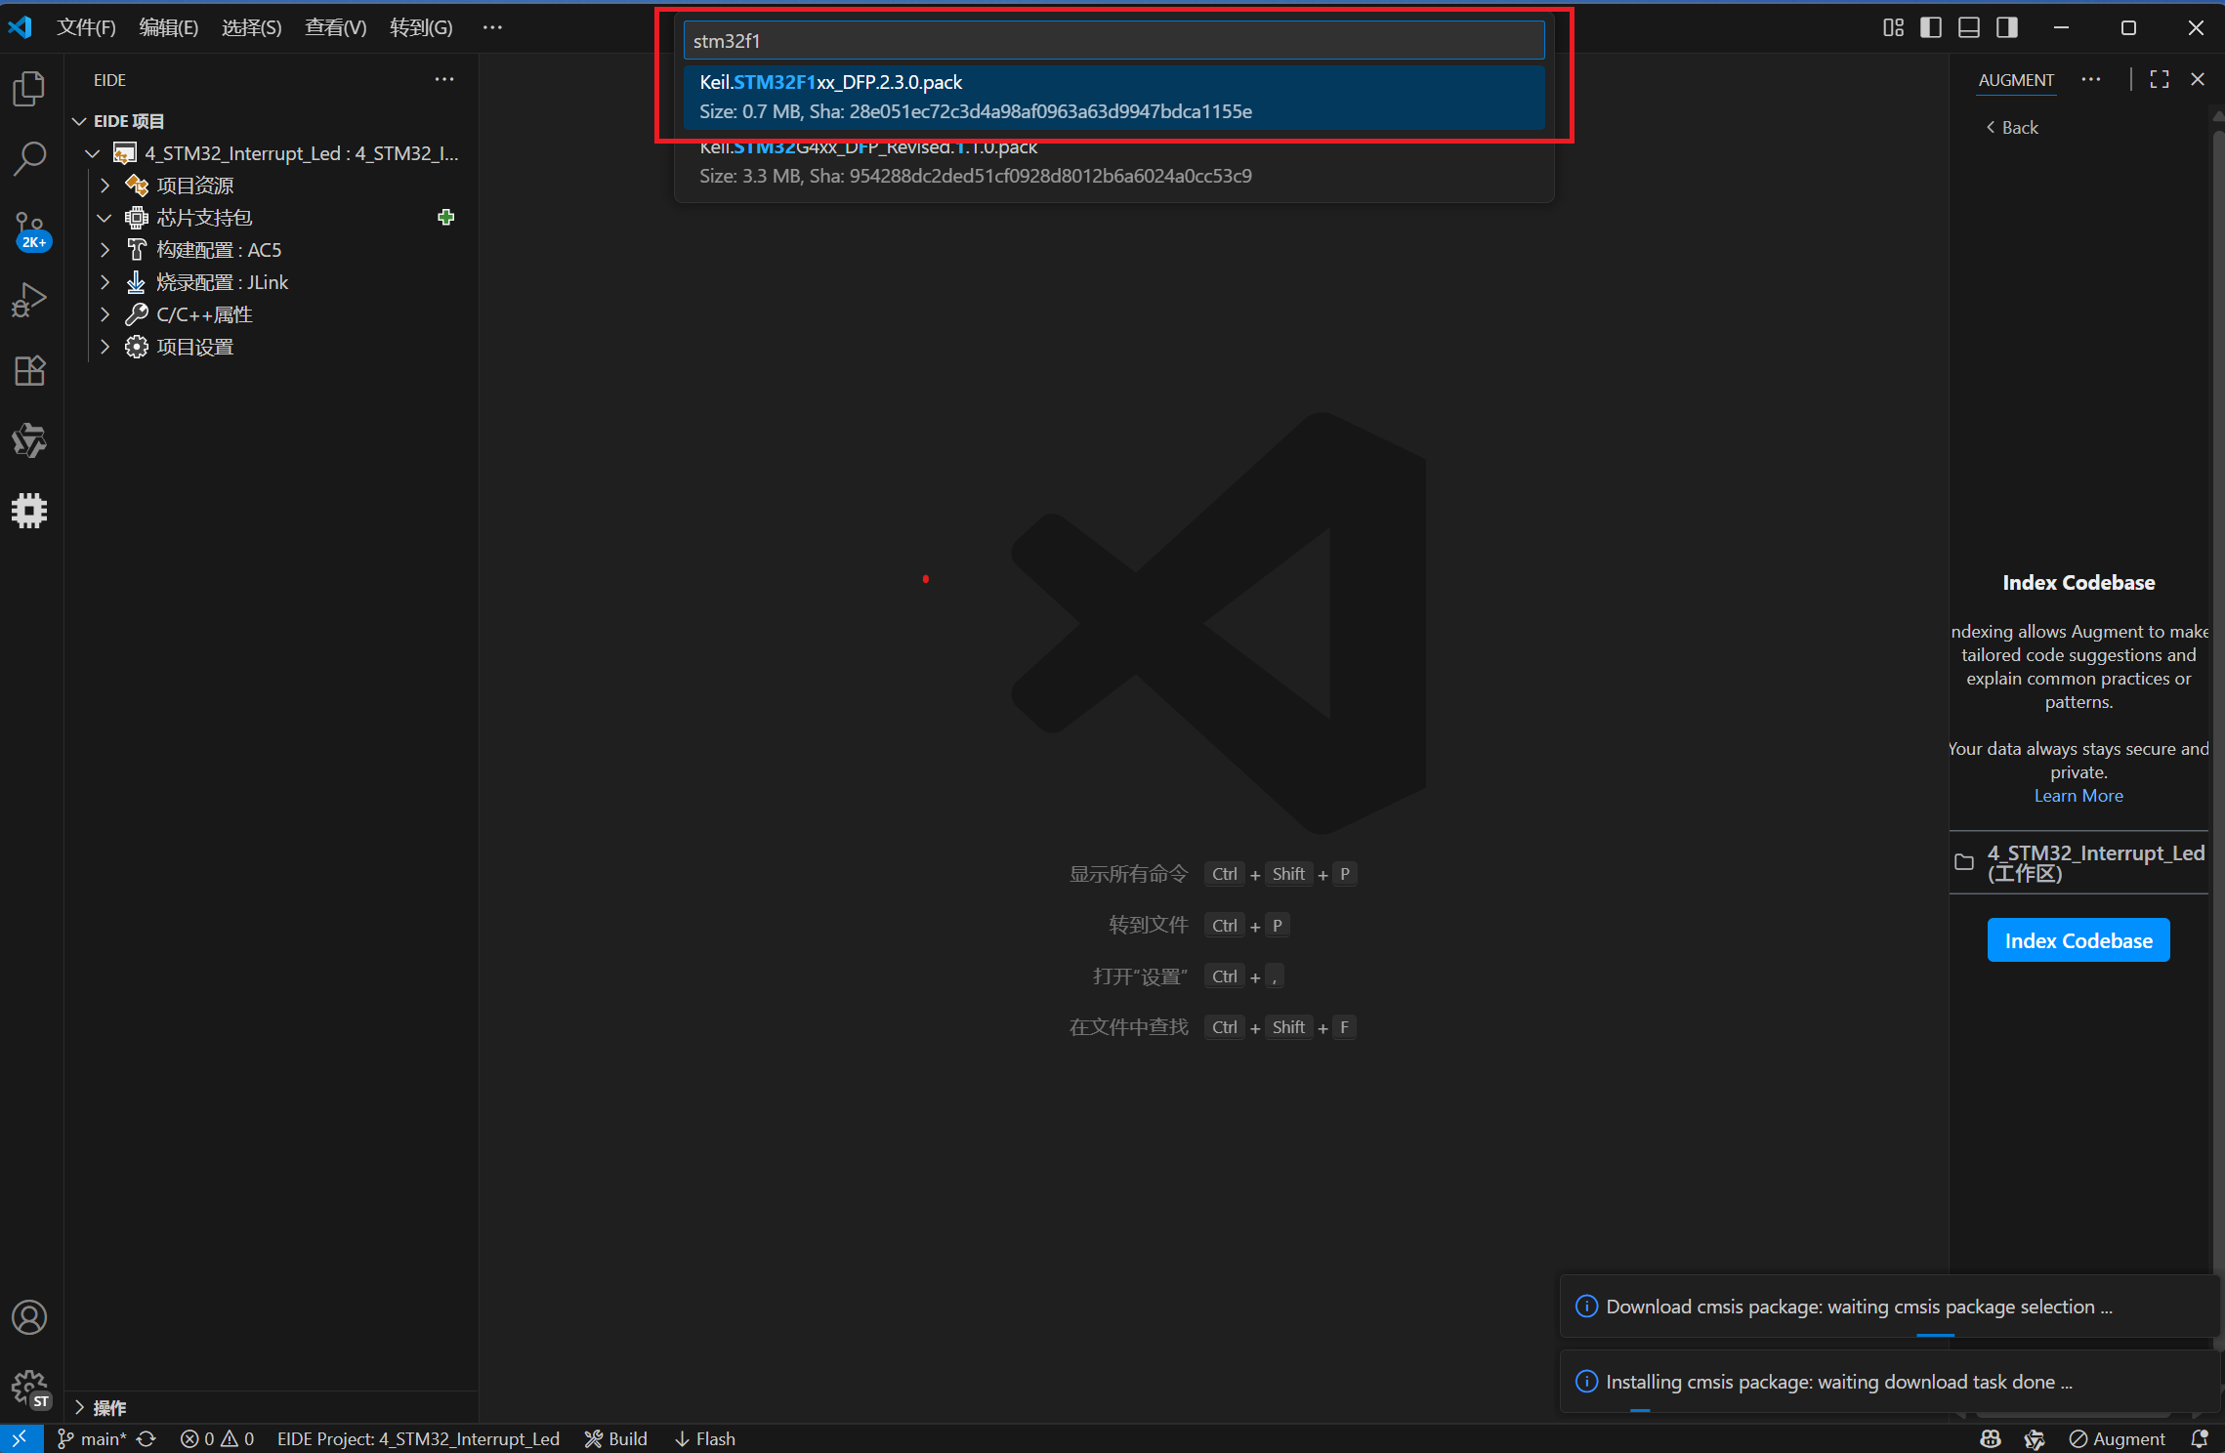Open the Learn More link

coord(2078,796)
